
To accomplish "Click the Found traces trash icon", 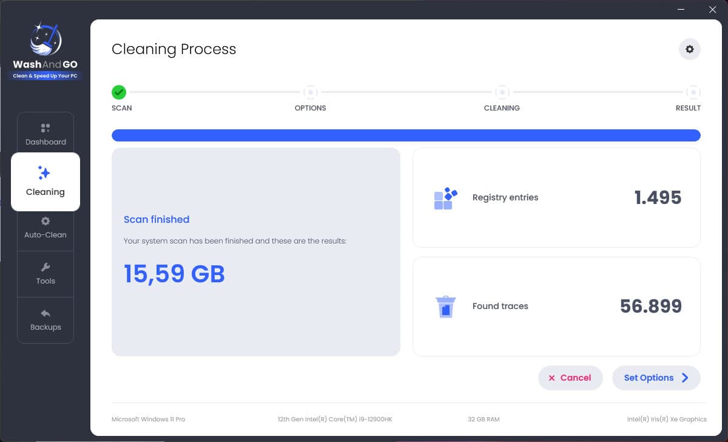I will [445, 307].
